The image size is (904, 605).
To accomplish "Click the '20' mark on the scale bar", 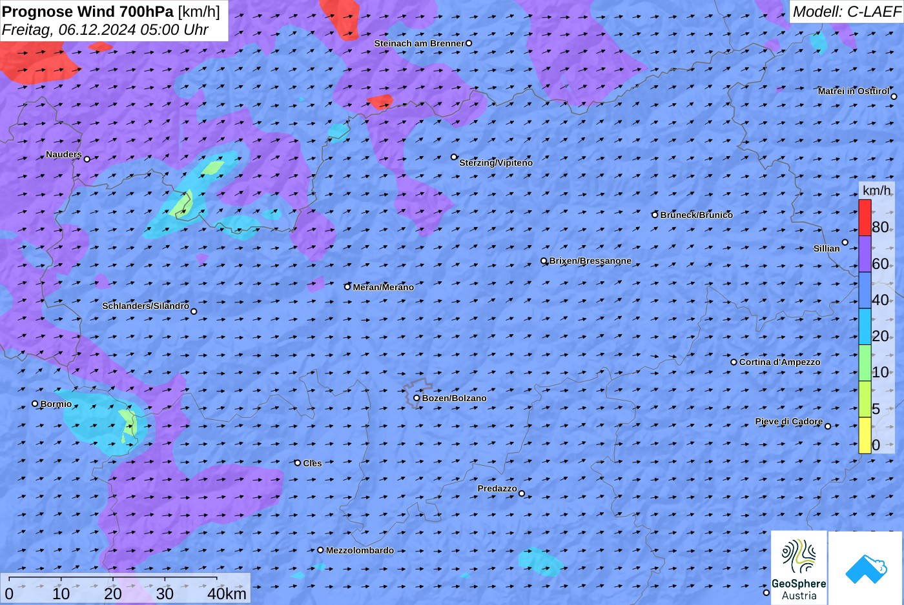I will coord(113,593).
